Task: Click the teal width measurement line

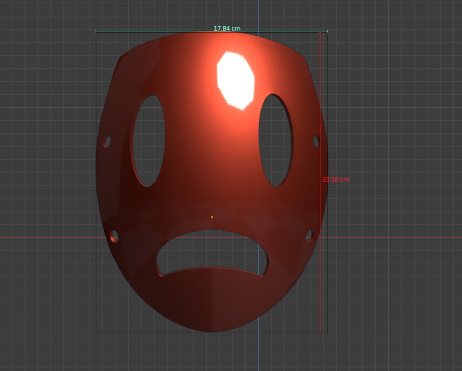Action: 162,31
